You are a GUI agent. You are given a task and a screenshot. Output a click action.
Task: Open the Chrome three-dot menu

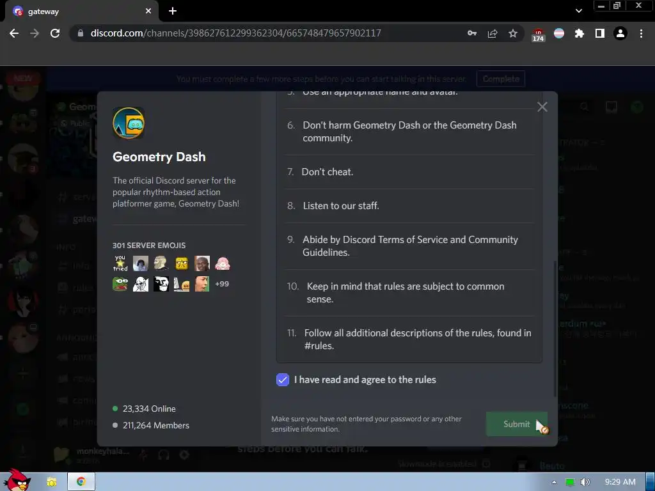641,33
